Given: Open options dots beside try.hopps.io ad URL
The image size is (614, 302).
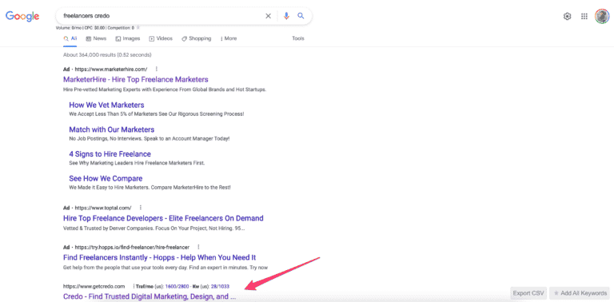Looking at the screenshot, I should (x=198, y=247).
